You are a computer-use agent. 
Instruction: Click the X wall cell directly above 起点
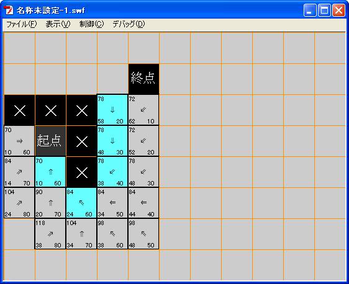(50, 110)
